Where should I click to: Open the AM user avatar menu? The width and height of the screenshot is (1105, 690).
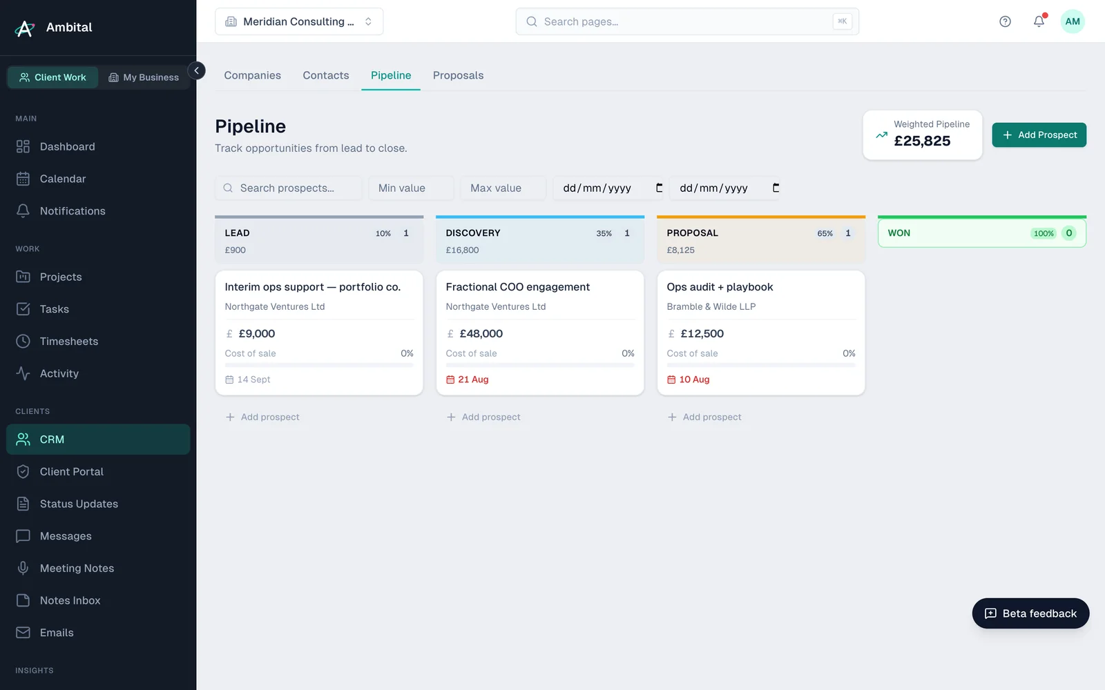coord(1072,21)
